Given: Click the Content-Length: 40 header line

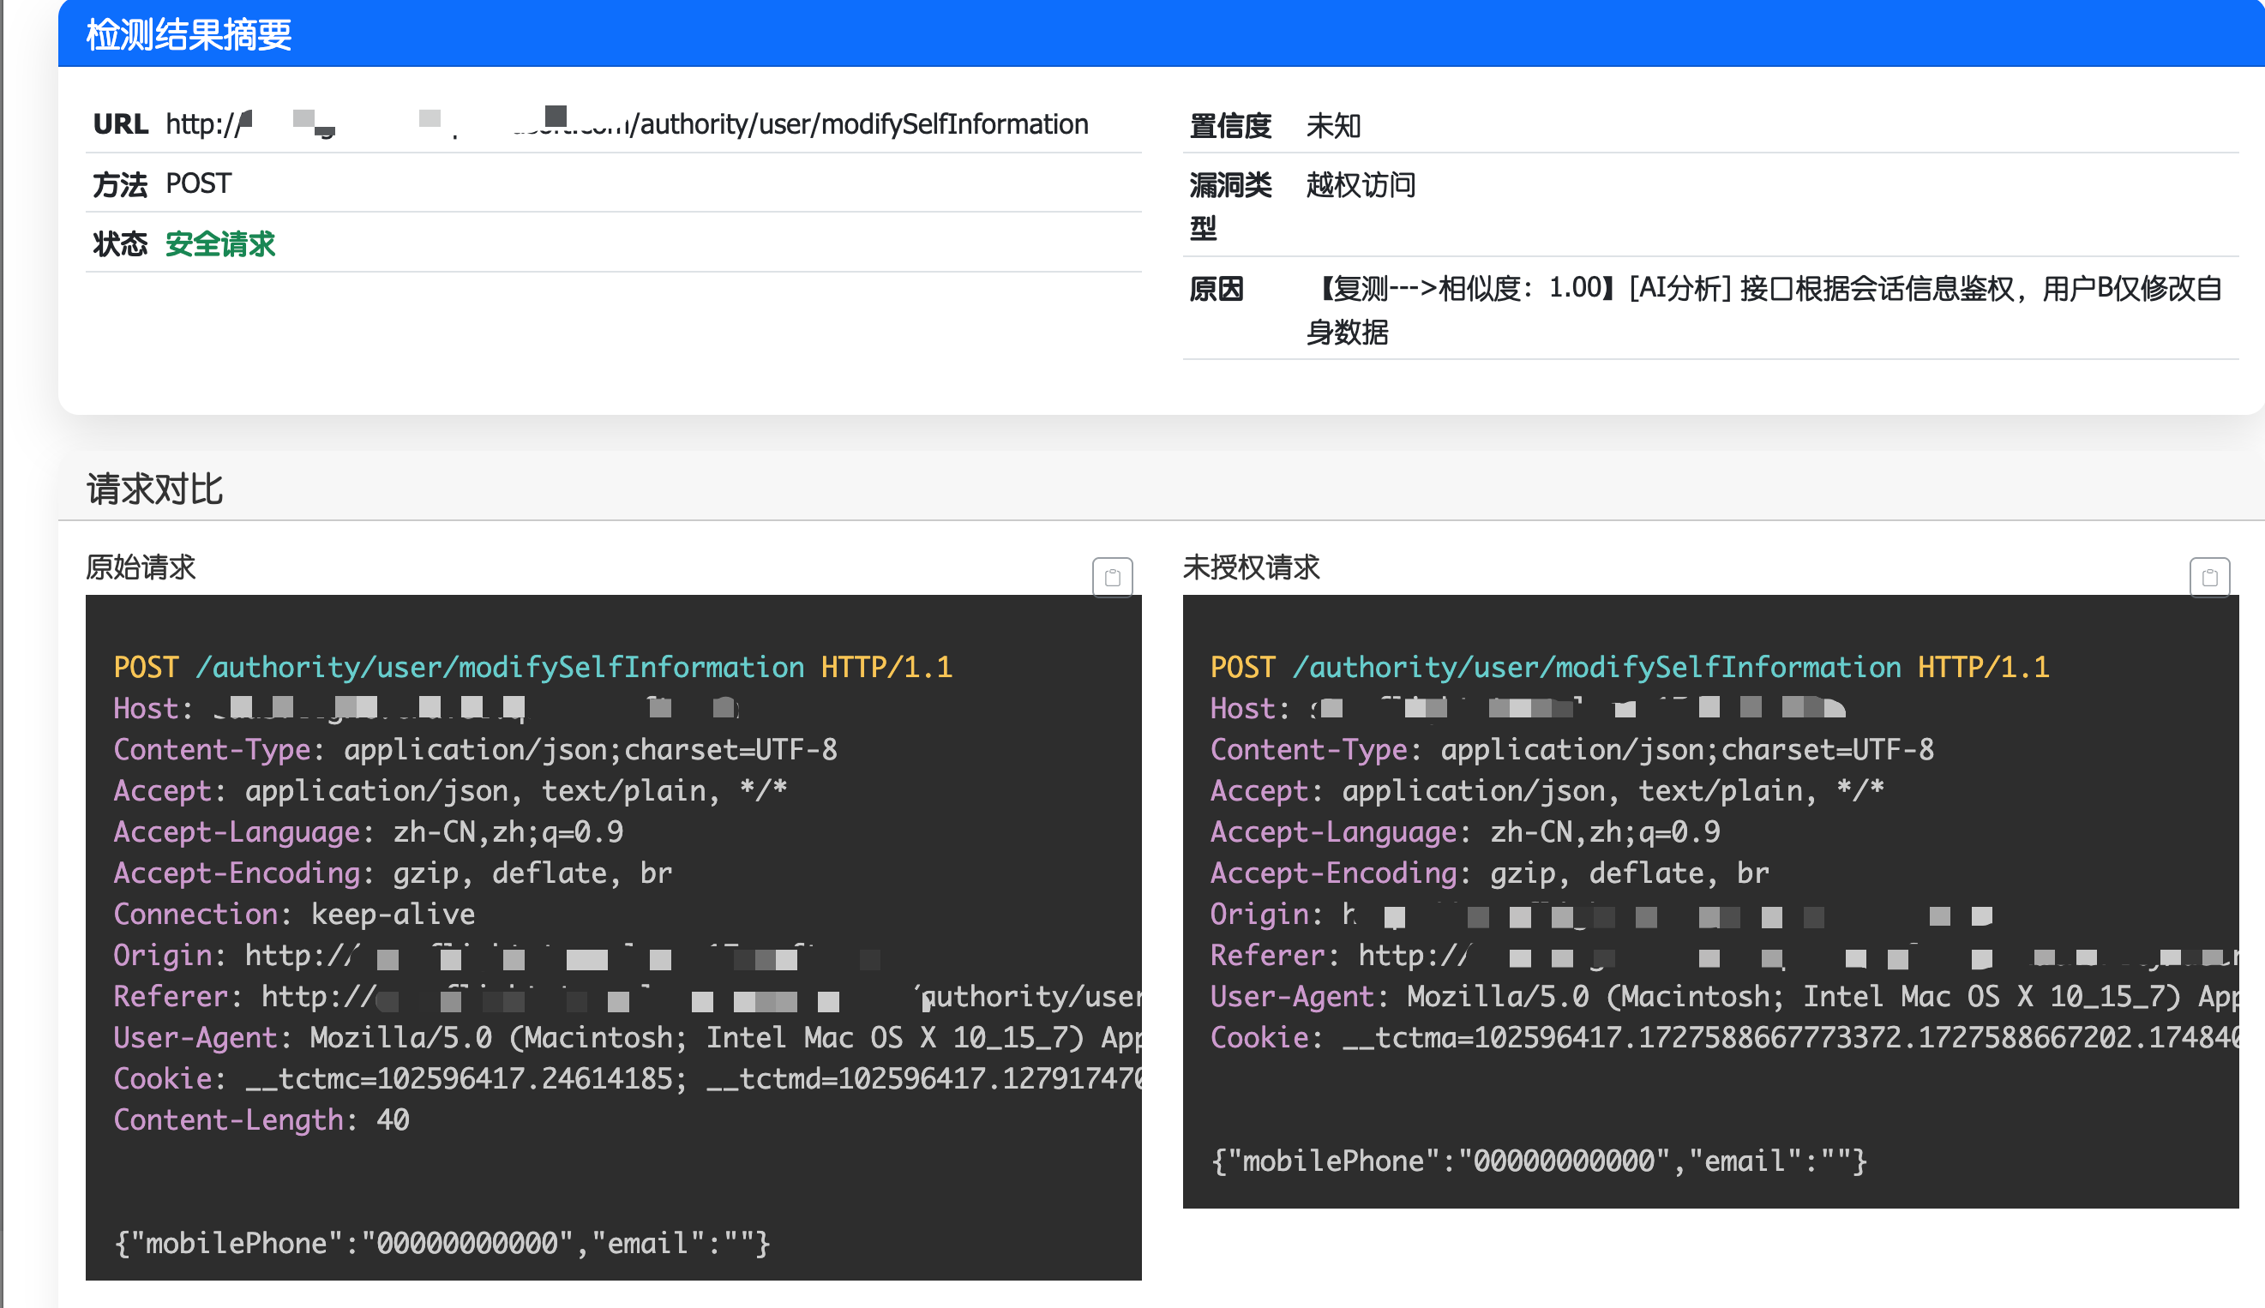Looking at the screenshot, I should (261, 1119).
